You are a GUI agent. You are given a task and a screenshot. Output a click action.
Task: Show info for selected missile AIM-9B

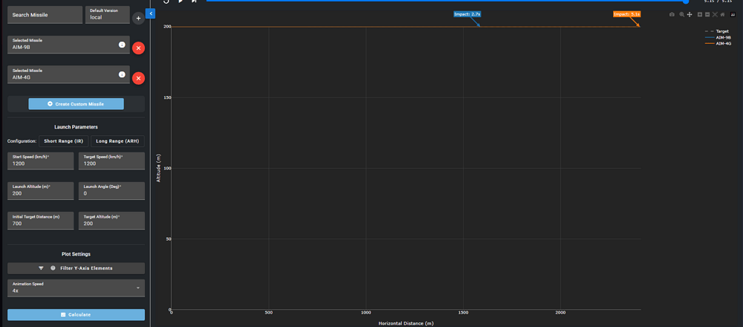pos(122,45)
